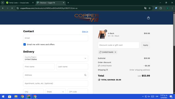
Task: Click the address search magnifier icon
Action: tap(85, 75)
